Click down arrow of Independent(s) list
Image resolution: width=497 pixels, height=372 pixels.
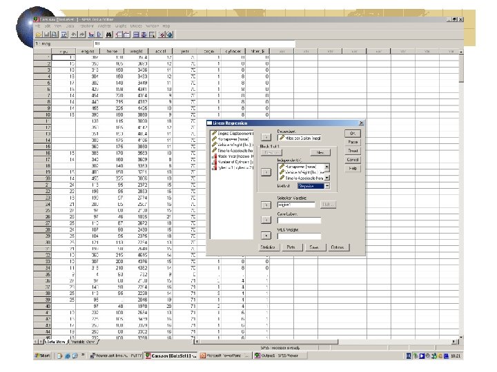[327, 178]
